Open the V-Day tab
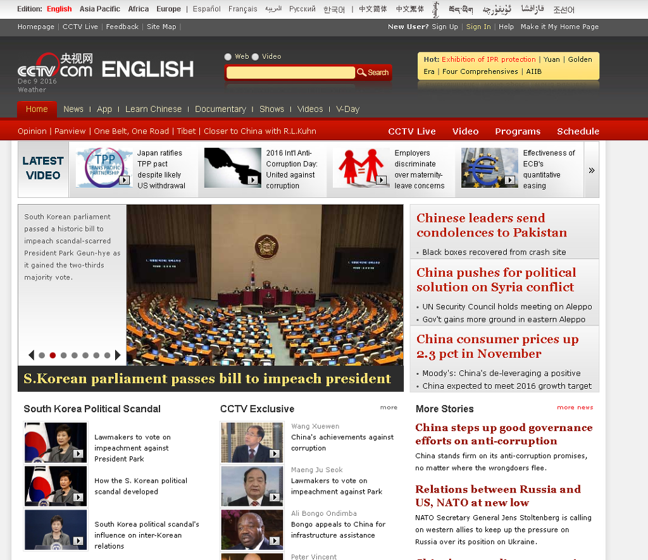 point(347,109)
